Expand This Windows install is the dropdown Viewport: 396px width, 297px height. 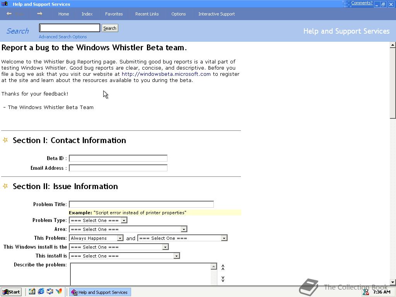[165, 247]
